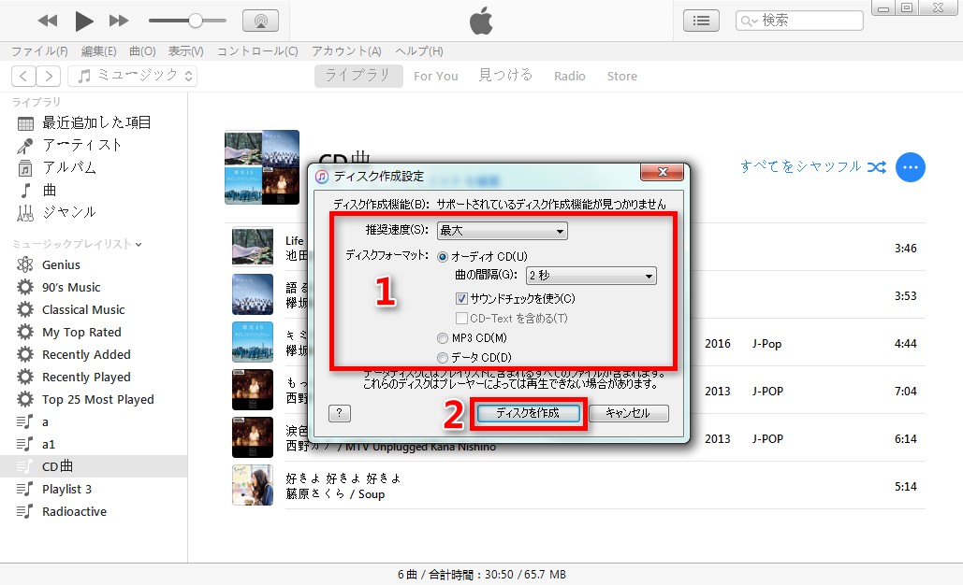
Task: Click the fast-forward (next track) icon
Action: [119, 21]
